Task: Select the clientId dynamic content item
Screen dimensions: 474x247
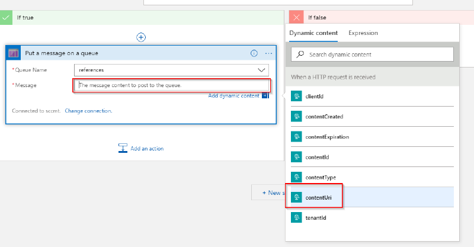Action: pos(373,96)
